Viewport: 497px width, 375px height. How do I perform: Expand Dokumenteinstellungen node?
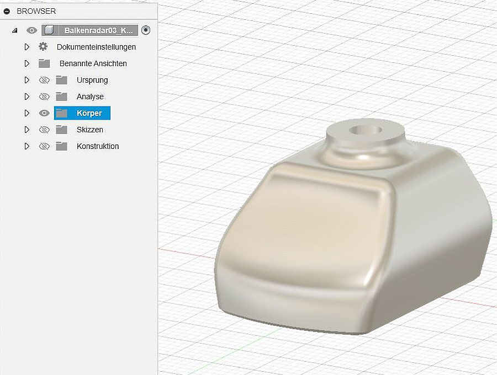(27, 47)
